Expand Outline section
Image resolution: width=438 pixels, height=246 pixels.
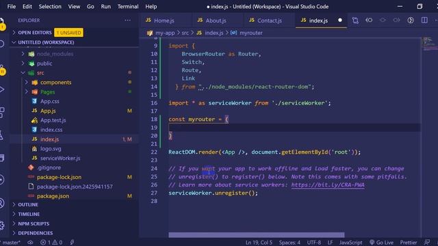click(28, 204)
